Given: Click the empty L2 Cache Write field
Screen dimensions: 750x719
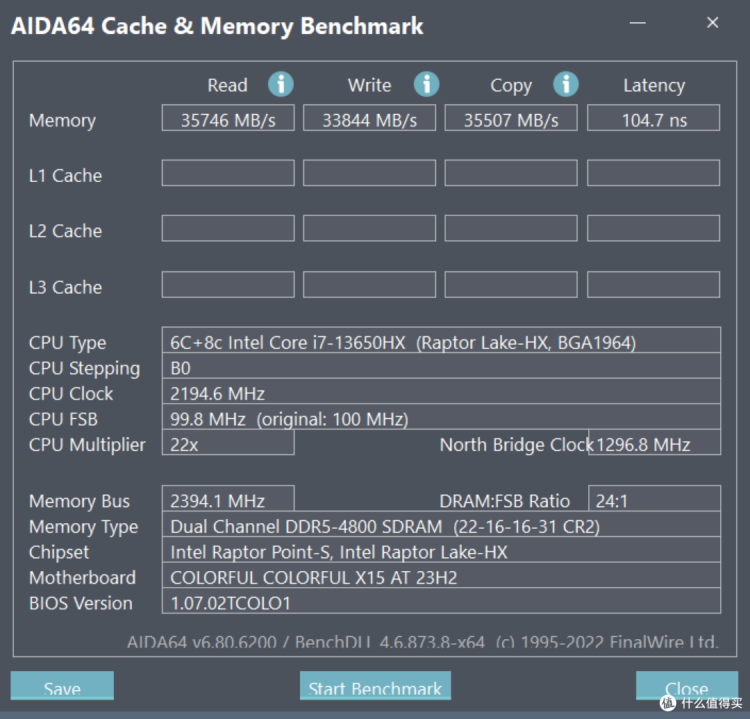Looking at the screenshot, I should click(x=369, y=228).
